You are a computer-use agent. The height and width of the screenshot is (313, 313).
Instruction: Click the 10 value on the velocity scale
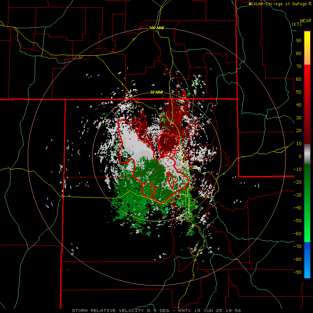click(x=299, y=144)
